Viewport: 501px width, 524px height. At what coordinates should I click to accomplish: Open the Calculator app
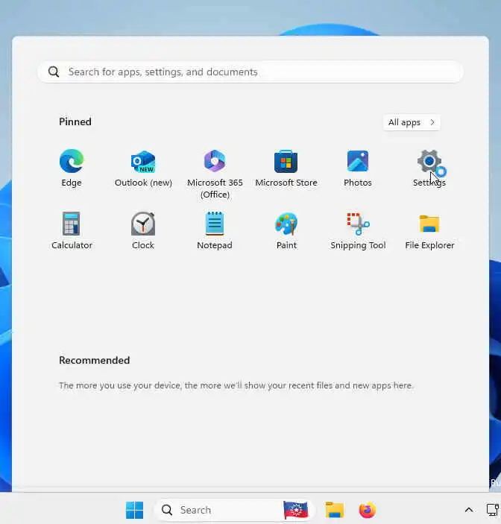(x=72, y=230)
